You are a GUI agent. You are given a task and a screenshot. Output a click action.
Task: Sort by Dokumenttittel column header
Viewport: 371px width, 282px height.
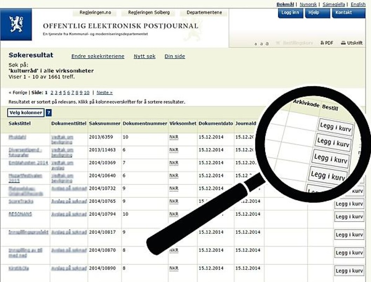click(69, 124)
